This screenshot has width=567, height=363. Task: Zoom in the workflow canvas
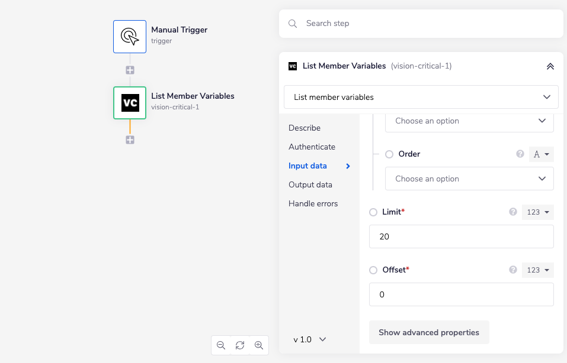259,345
